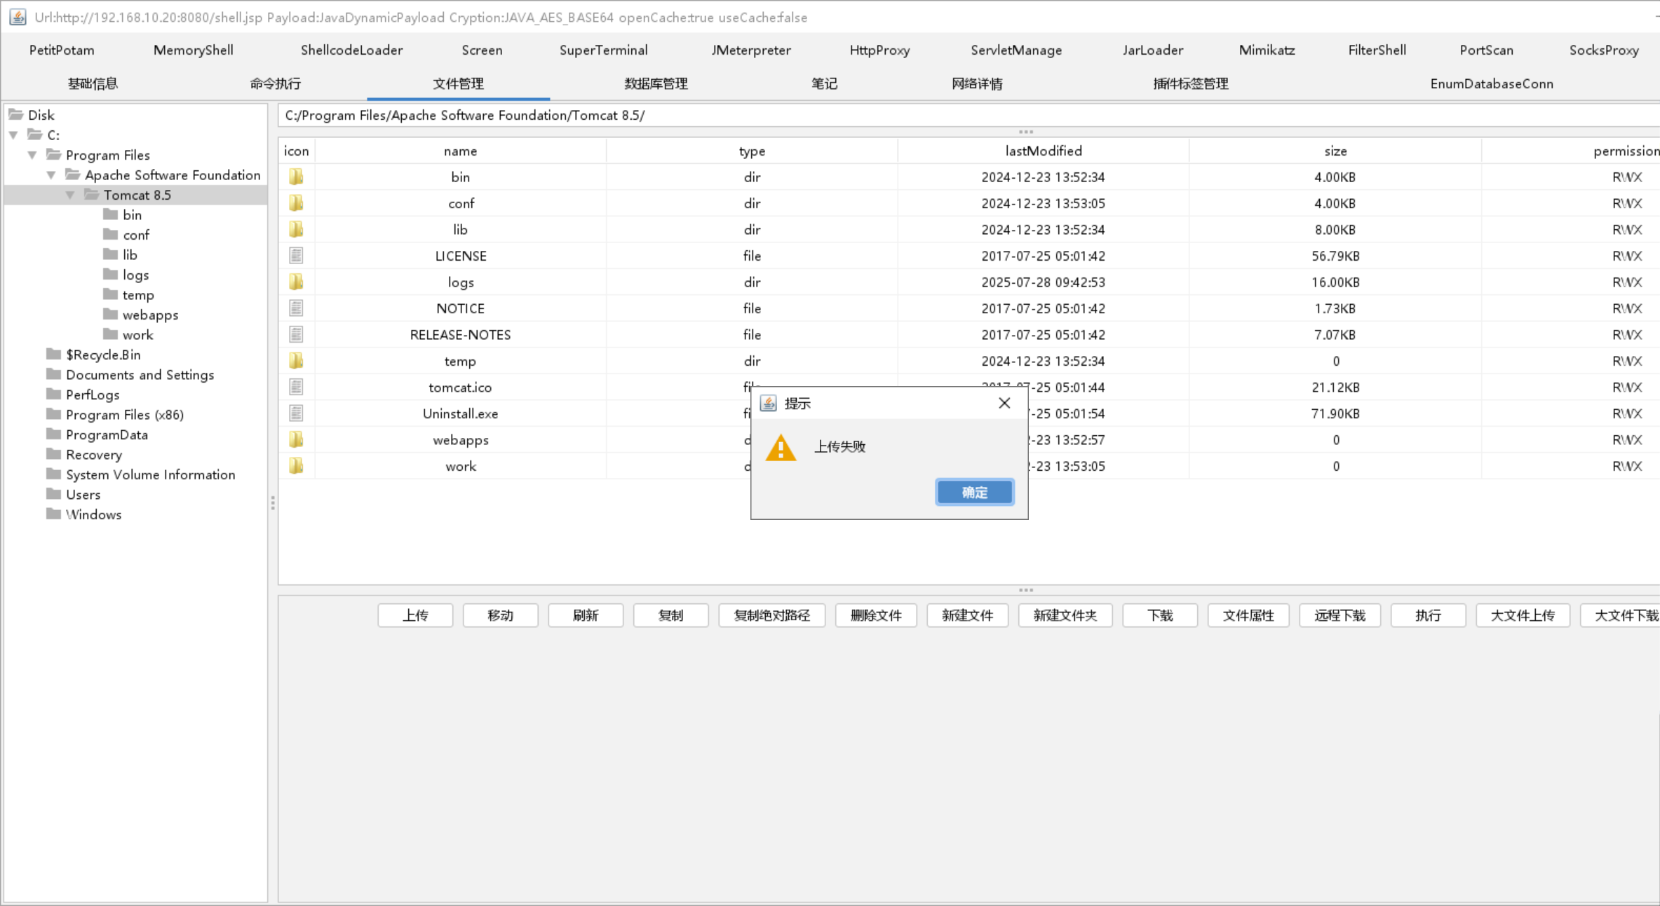Click the Windows folder icon in tree
Viewport: 1660px width, 906px height.
tap(54, 514)
